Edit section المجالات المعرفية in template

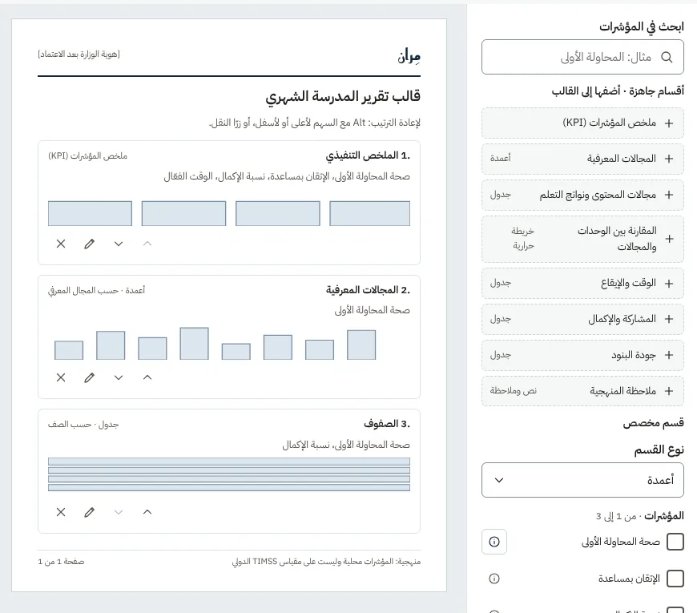coord(90,377)
